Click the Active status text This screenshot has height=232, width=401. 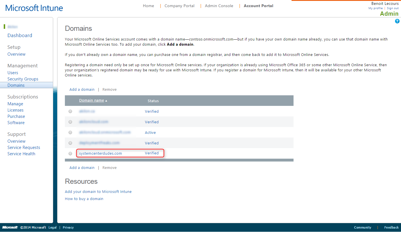tap(150, 133)
